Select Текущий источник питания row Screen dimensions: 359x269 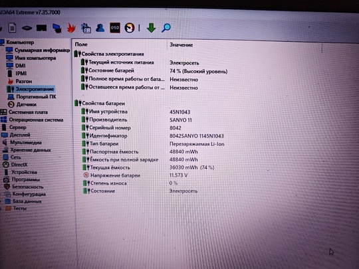point(140,62)
